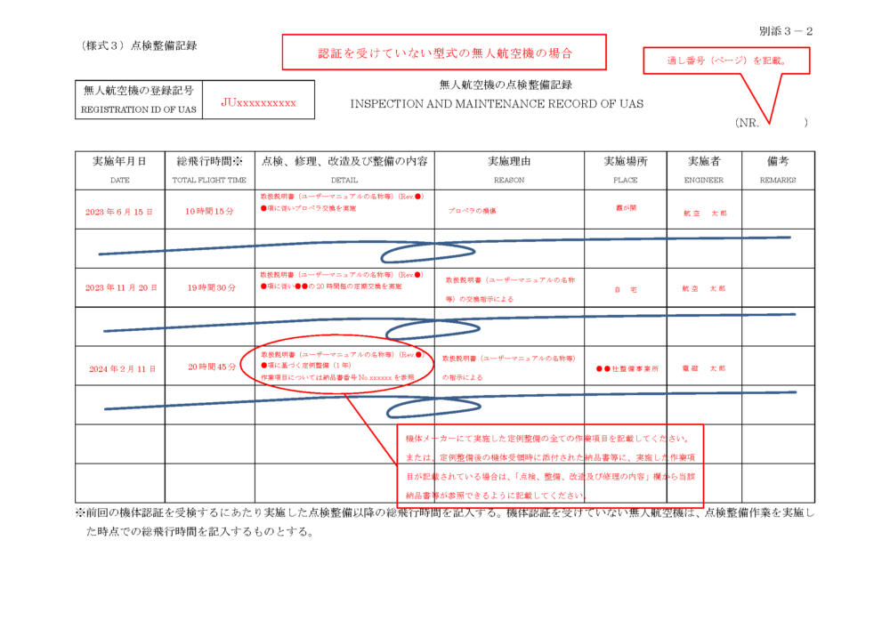This screenshot has width=890, height=629.
Task: Select the '無人航空機の登録記号' label
Action: click(x=139, y=91)
